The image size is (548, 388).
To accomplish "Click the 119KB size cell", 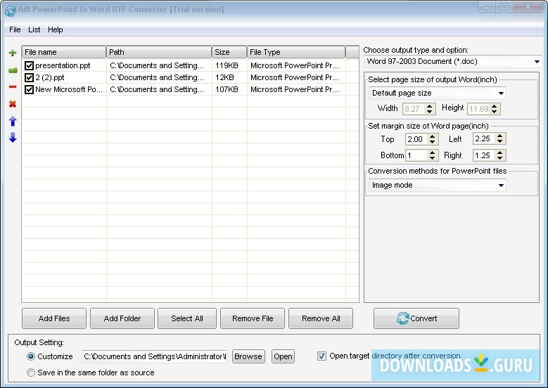I will click(x=227, y=65).
